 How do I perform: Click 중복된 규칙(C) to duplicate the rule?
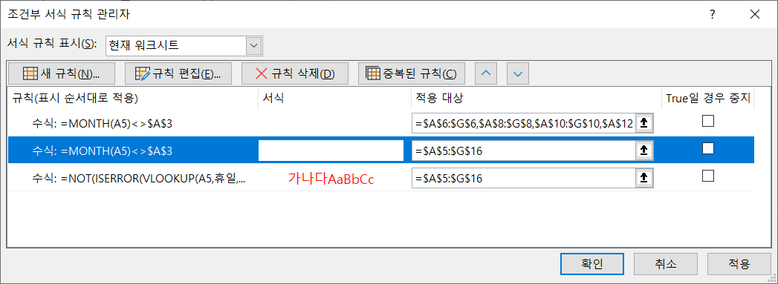[412, 73]
